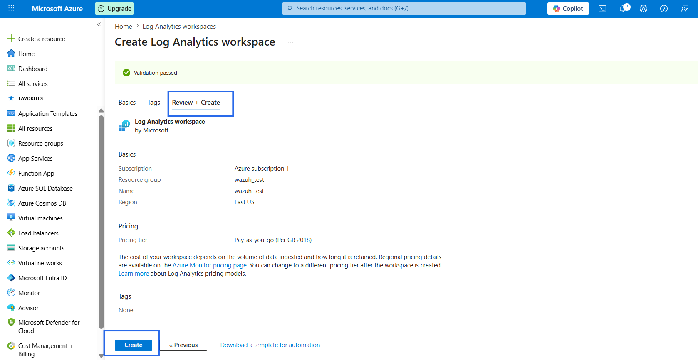Click the Log Analytics workspaces breadcrumb
Screen dimensions: 698x360
pyautogui.click(x=179, y=27)
